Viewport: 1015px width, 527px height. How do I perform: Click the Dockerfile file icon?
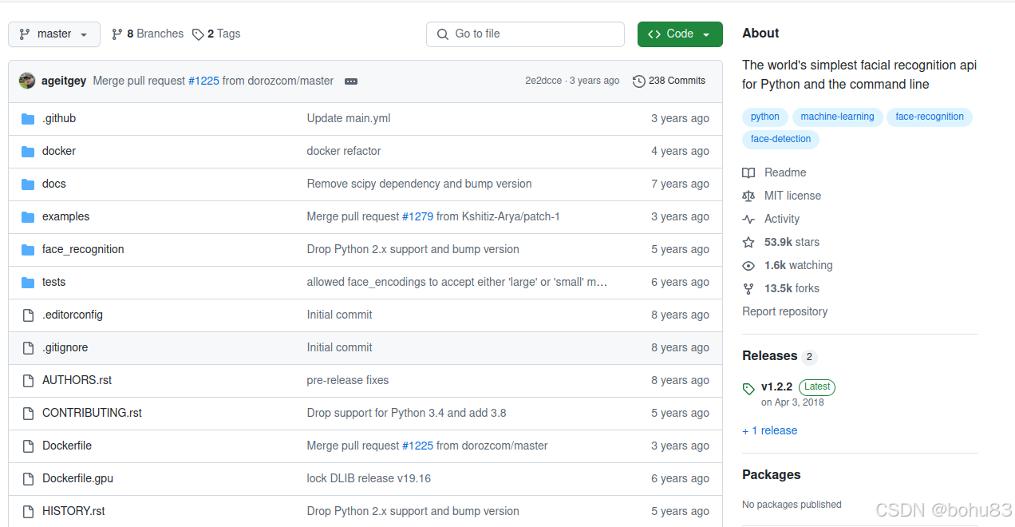coord(28,446)
